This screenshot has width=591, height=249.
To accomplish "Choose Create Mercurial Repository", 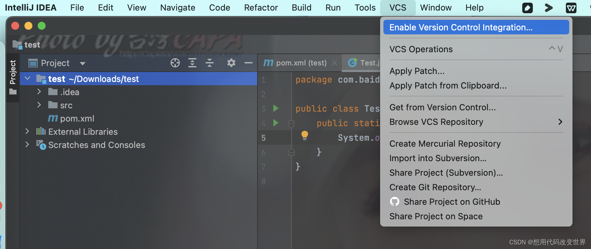I will [476, 144].
